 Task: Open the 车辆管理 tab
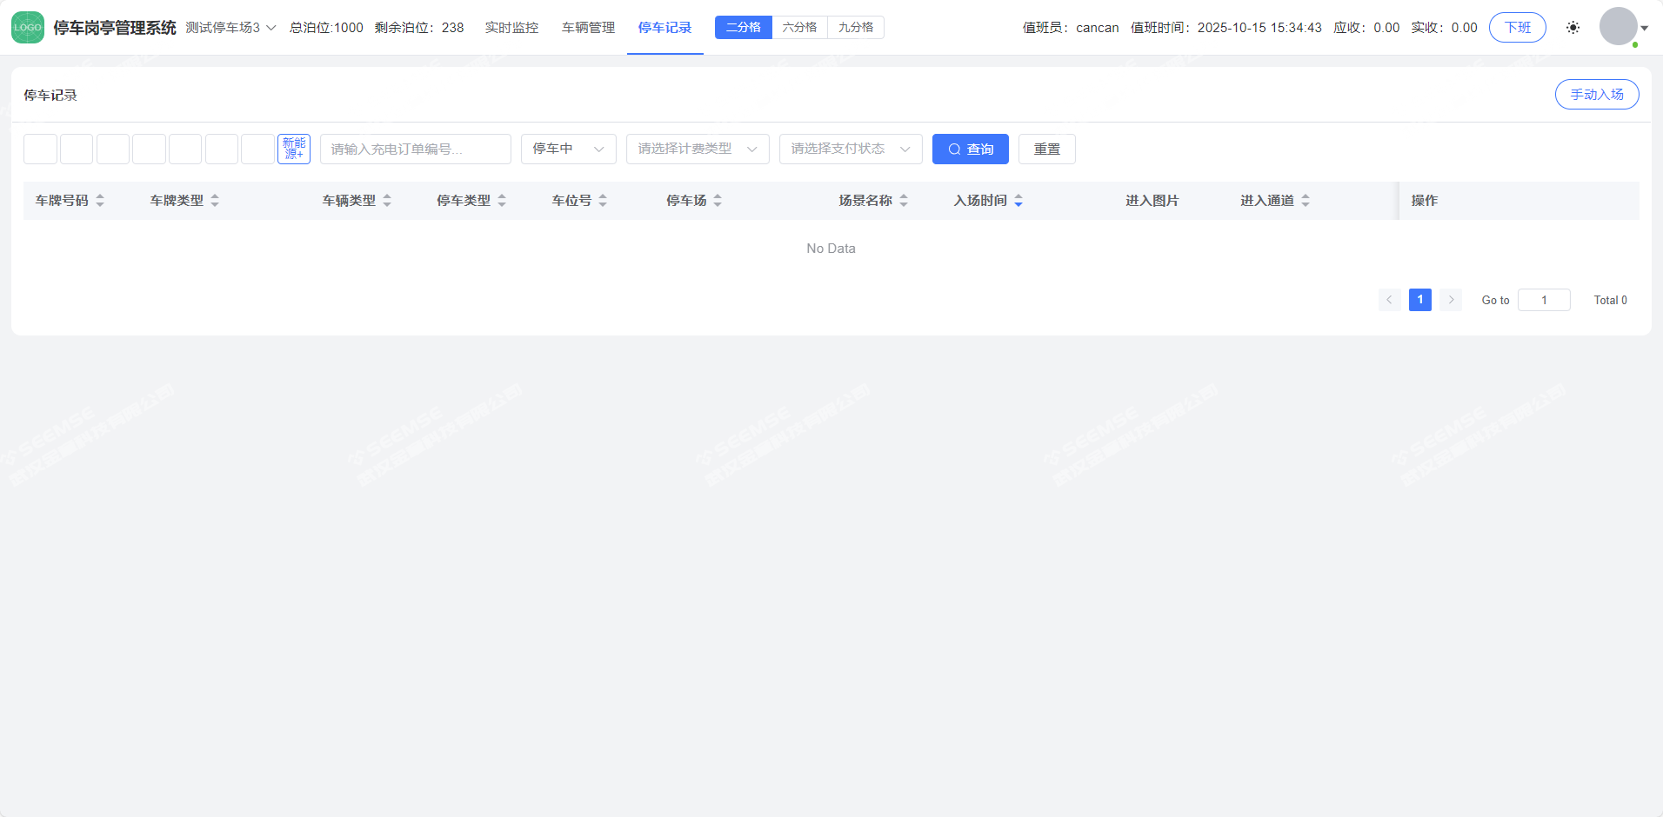588,28
